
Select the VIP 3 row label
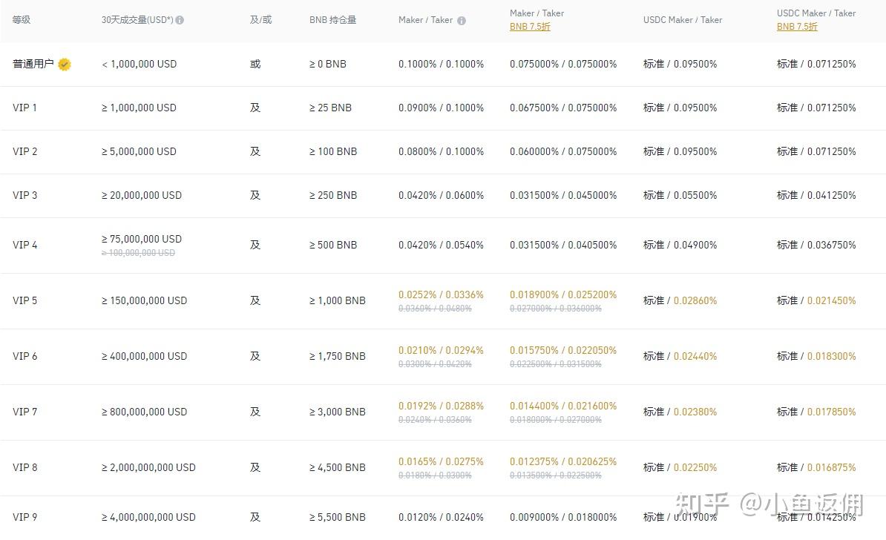pos(24,195)
